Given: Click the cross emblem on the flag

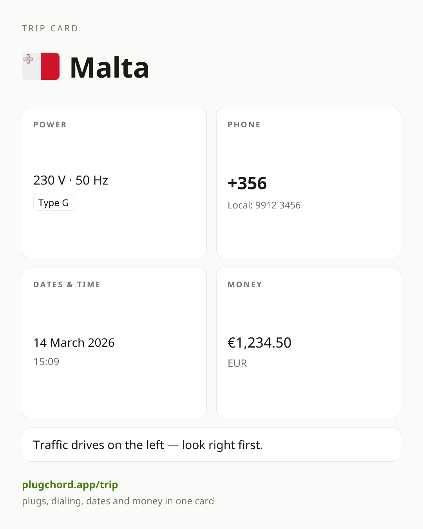Looking at the screenshot, I should 28,59.
